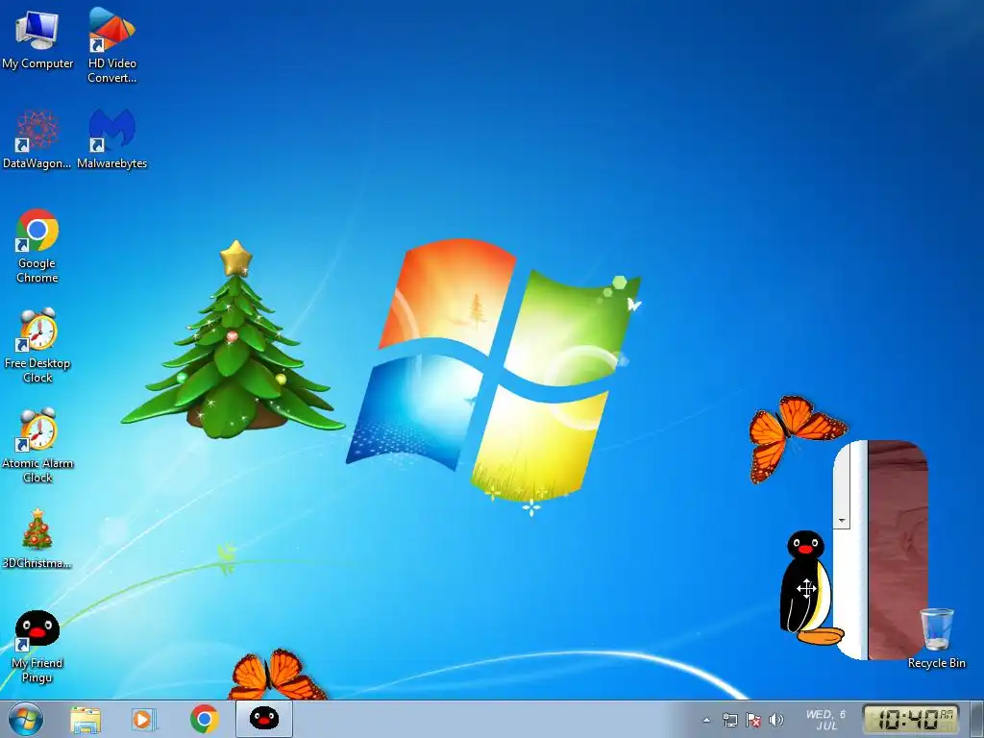Click the 10:40 digital clock in tray
Image resolution: width=984 pixels, height=738 pixels.
click(911, 719)
